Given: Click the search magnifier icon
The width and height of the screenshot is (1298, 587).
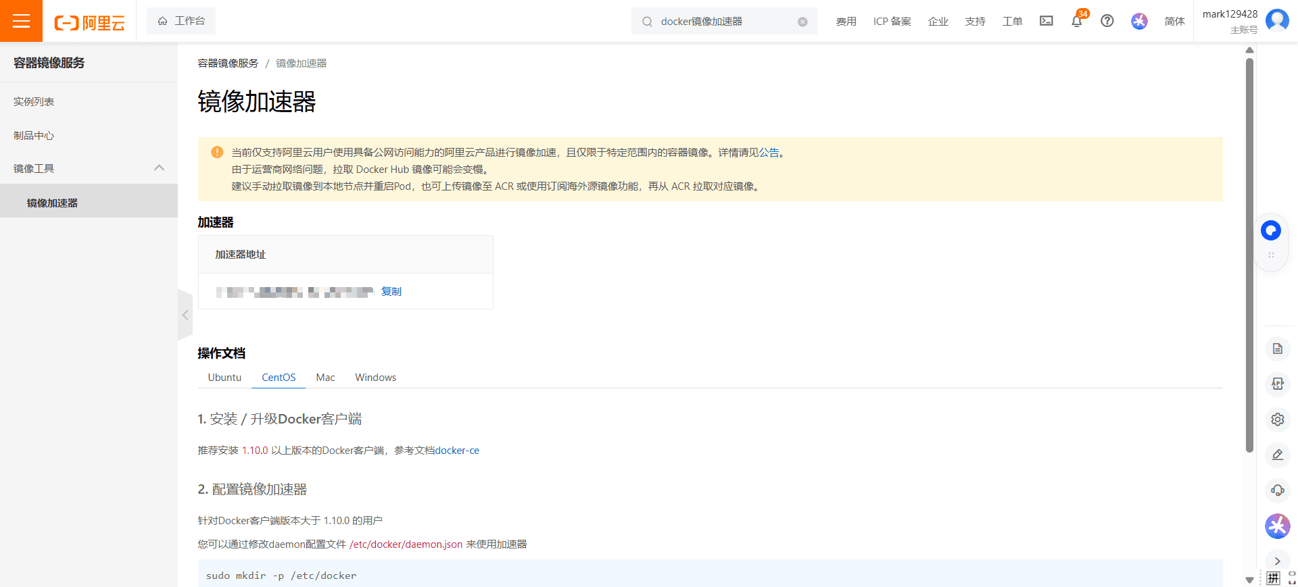Looking at the screenshot, I should pyautogui.click(x=647, y=22).
